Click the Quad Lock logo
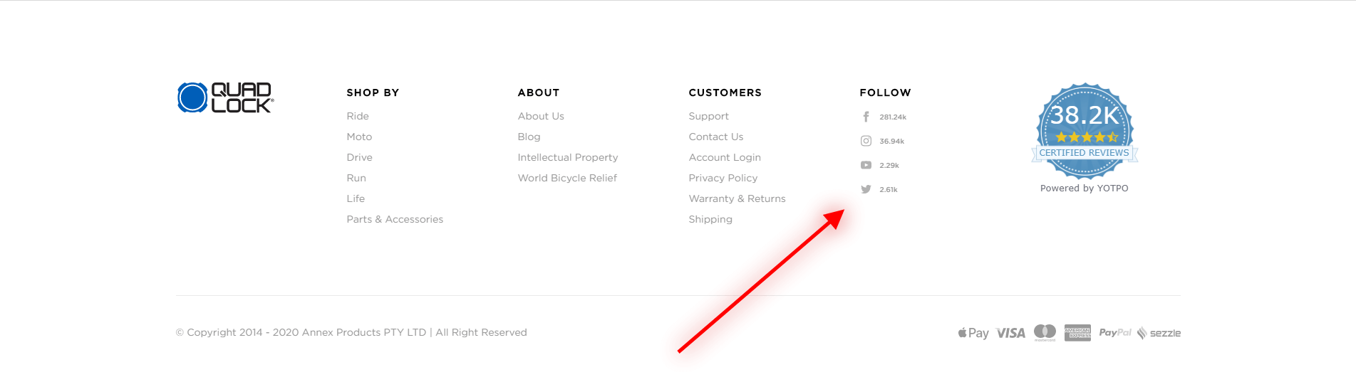The width and height of the screenshot is (1356, 377). pyautogui.click(x=225, y=97)
